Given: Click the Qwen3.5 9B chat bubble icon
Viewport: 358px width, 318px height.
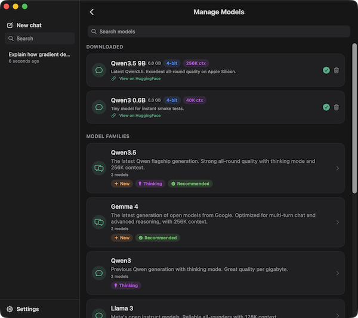Looking at the screenshot, I should pos(99,70).
